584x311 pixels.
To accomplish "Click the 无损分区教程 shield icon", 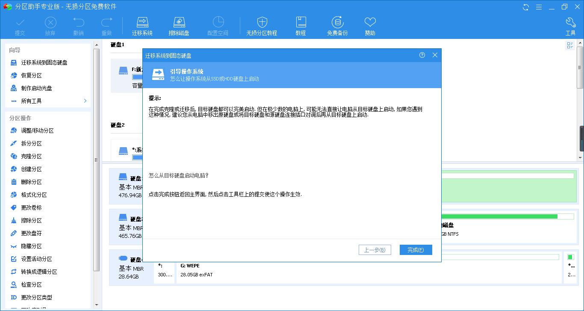I will tap(262, 25).
